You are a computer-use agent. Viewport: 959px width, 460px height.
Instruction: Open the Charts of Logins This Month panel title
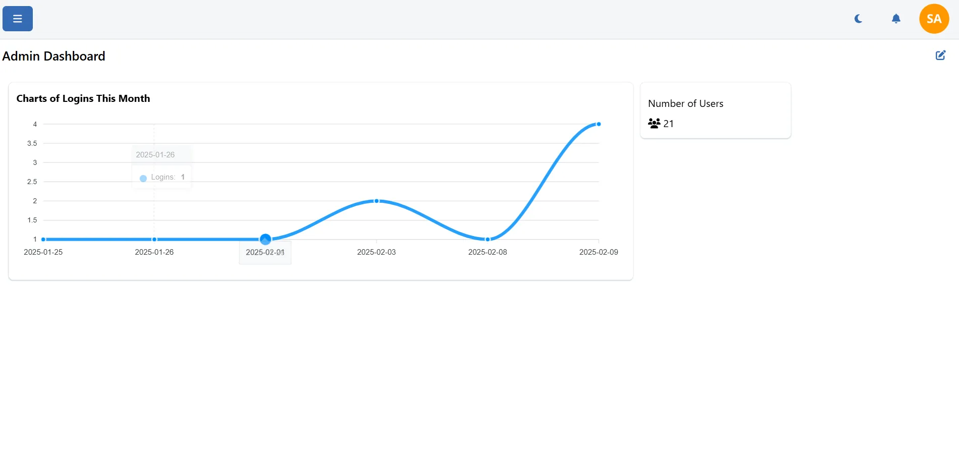(83, 98)
